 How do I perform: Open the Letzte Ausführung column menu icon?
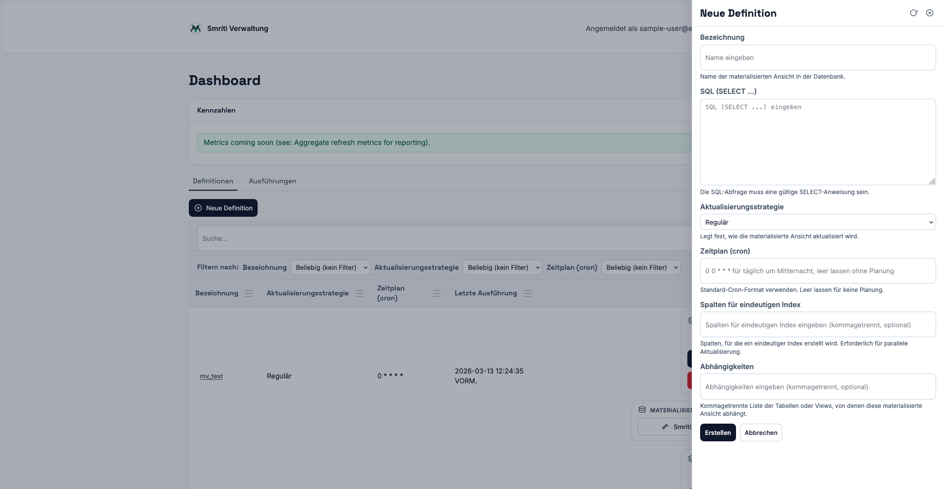coord(528,293)
